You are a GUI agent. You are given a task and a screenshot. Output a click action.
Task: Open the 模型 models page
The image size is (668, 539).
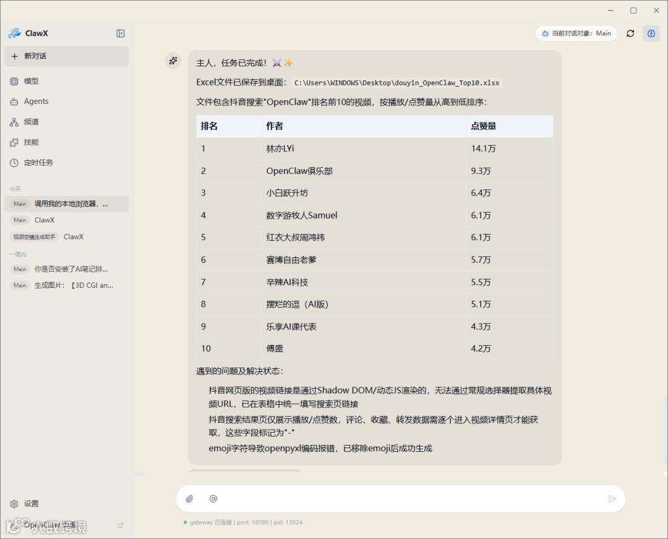pos(66,81)
